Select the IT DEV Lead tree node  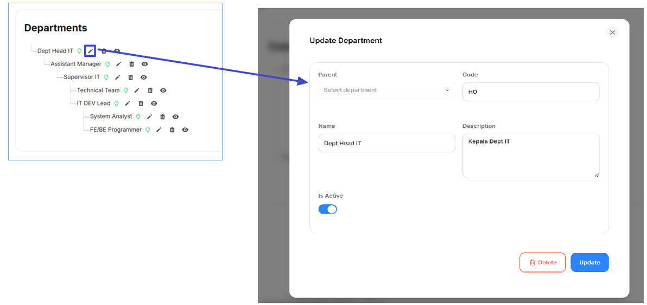[x=93, y=103]
